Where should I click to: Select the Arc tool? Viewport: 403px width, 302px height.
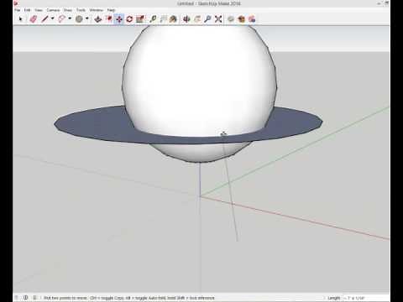pos(61,19)
